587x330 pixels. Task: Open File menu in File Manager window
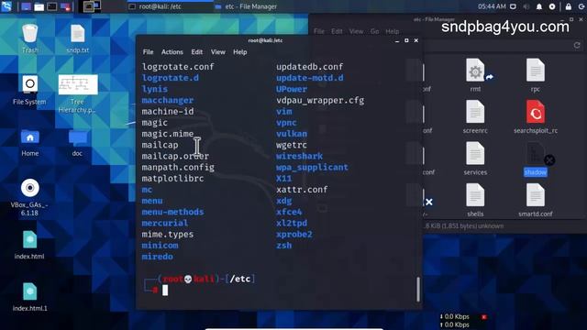coord(319,31)
